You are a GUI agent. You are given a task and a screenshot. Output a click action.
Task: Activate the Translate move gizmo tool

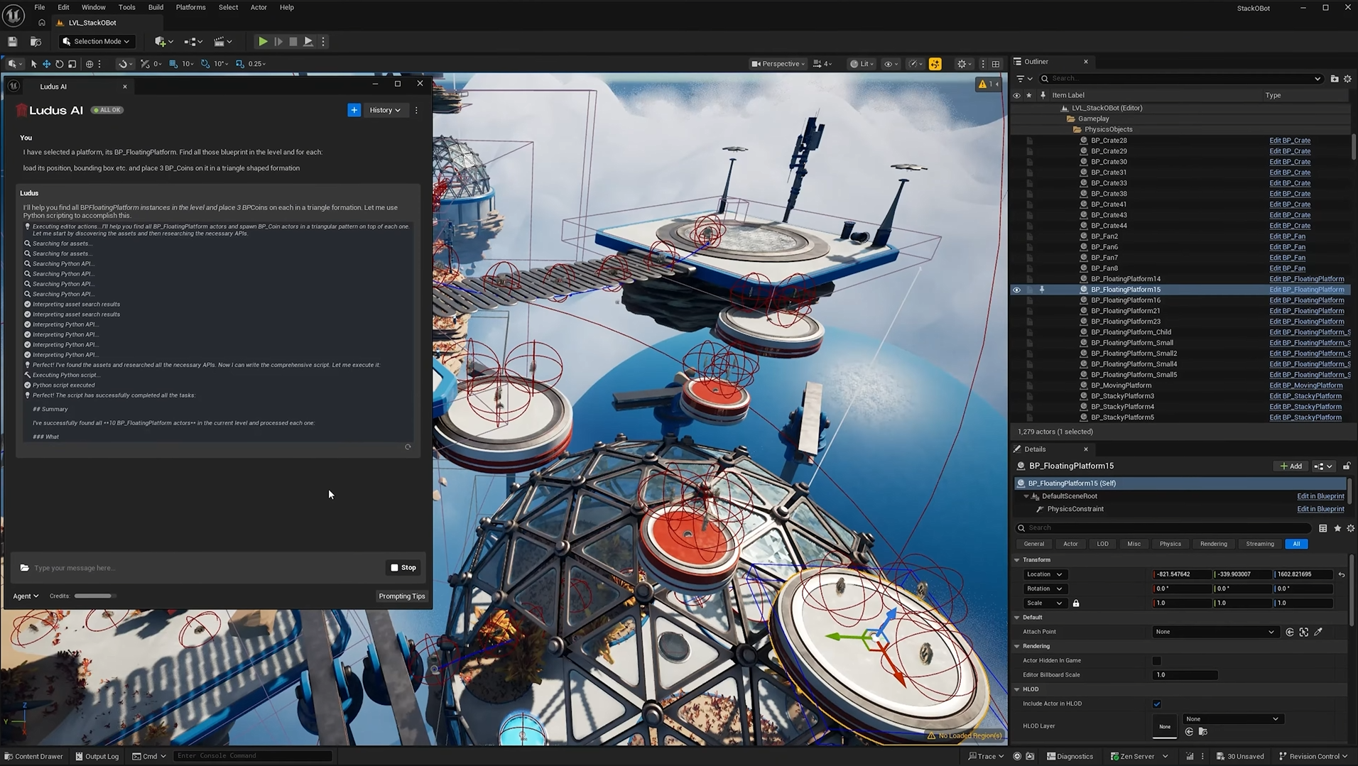pyautogui.click(x=46, y=64)
